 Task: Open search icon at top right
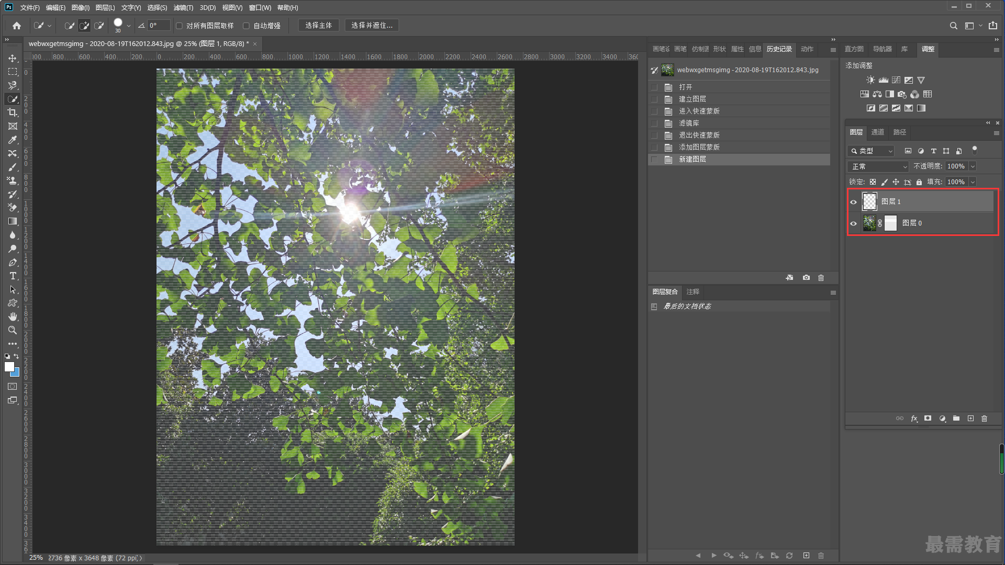click(x=953, y=25)
